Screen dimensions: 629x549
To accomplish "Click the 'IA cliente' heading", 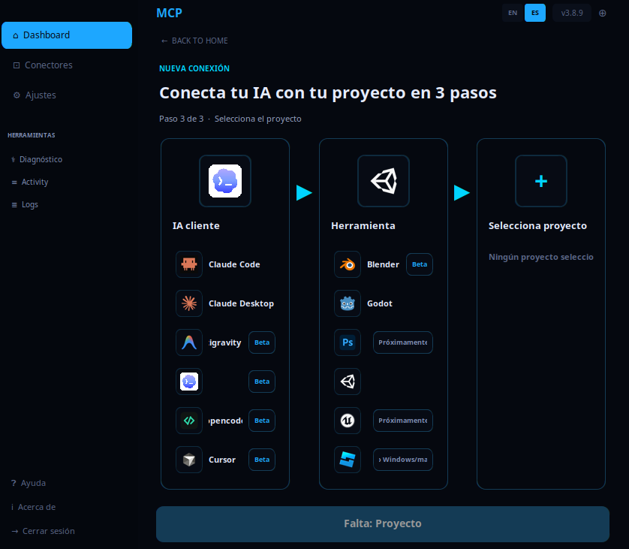I will (196, 225).
